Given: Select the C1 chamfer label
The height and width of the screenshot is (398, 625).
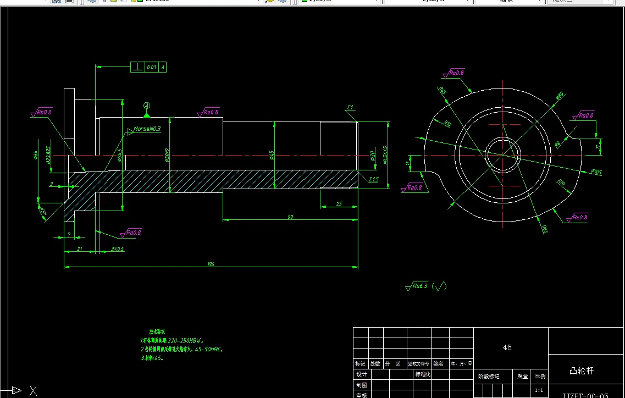Looking at the screenshot, I should 350,107.
